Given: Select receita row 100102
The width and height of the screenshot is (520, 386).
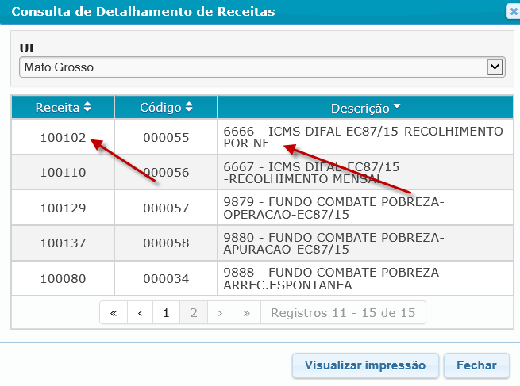Looking at the screenshot, I should pos(63,137).
